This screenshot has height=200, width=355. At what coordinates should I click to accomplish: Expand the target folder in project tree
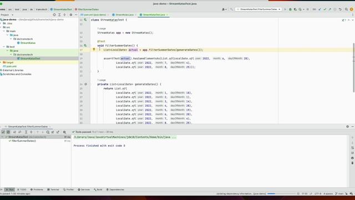click(1, 62)
